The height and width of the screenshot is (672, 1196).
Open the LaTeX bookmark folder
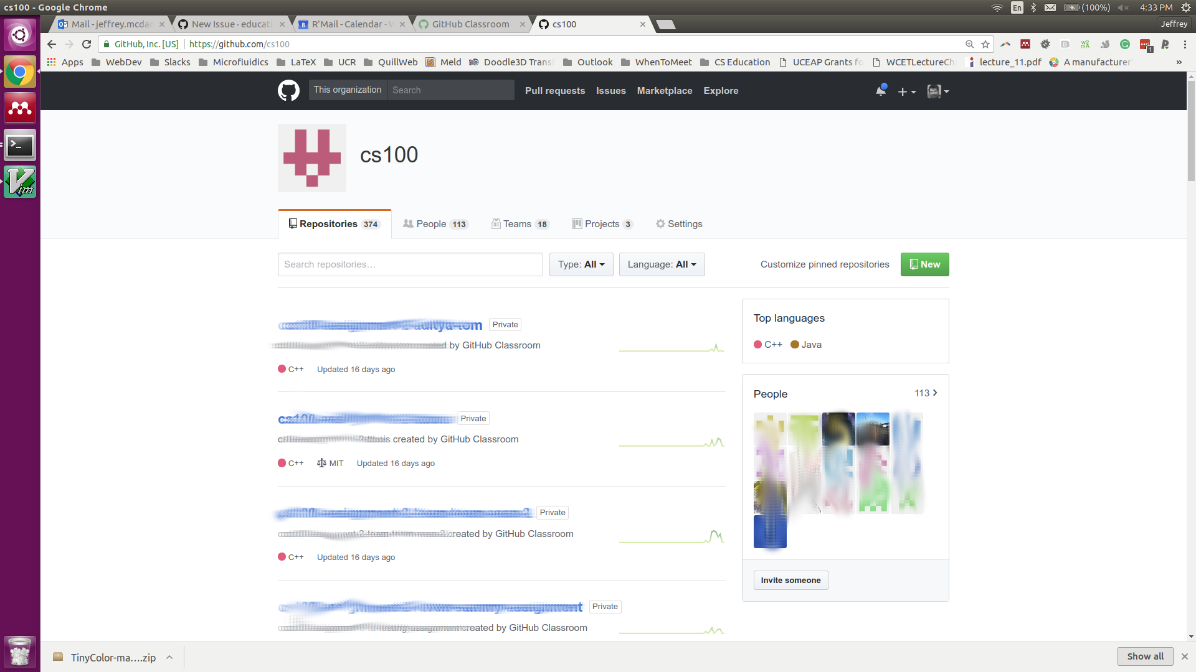pyautogui.click(x=297, y=62)
